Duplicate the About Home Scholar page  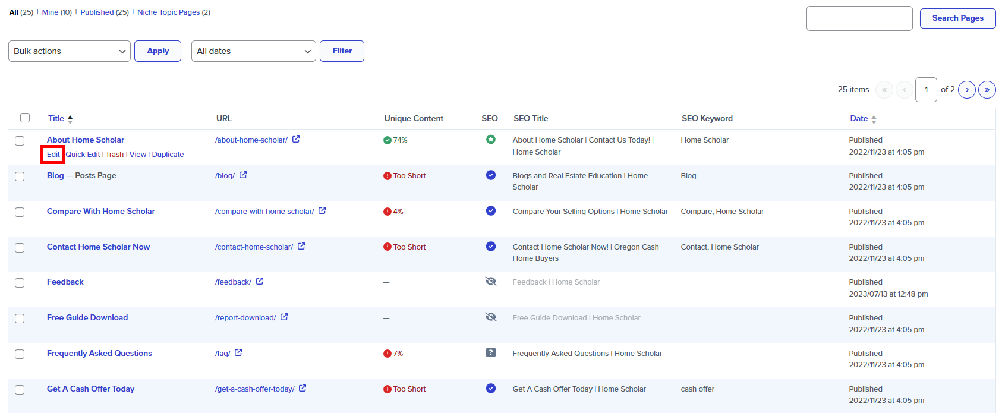tap(168, 155)
